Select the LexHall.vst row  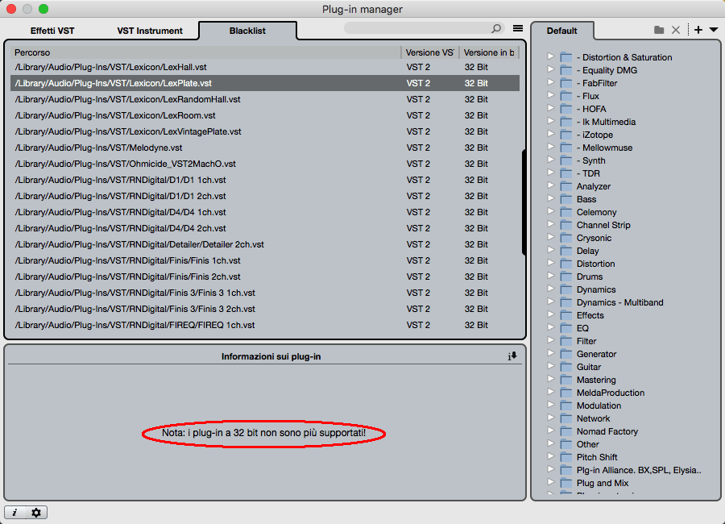[265, 67]
